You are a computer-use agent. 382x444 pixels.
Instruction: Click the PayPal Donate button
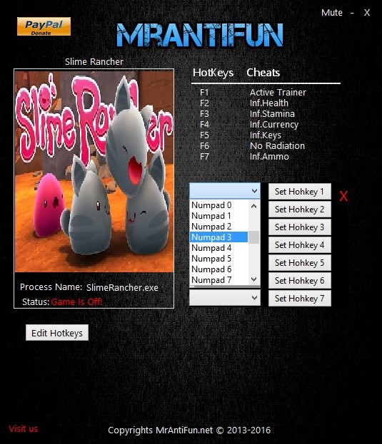click(44, 26)
